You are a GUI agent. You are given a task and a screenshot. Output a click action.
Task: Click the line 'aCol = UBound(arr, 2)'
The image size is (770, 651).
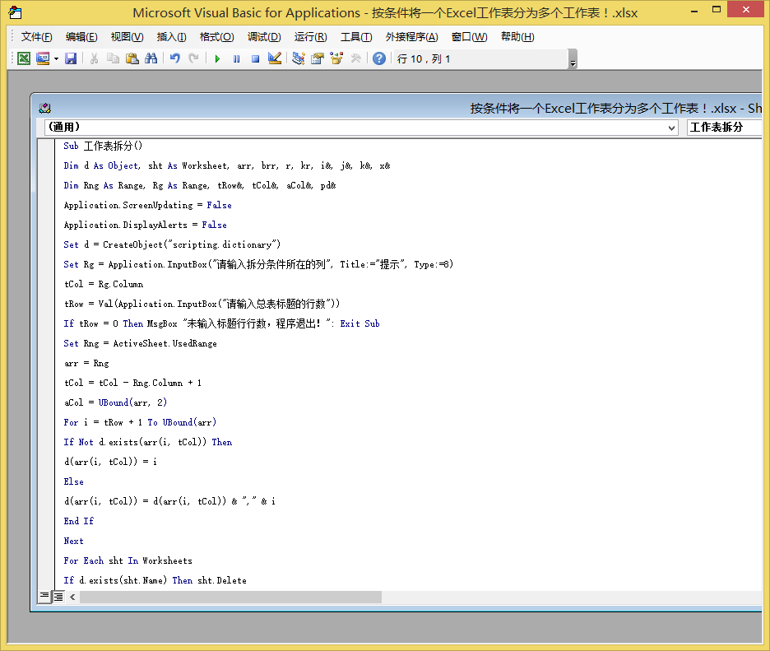coord(115,402)
